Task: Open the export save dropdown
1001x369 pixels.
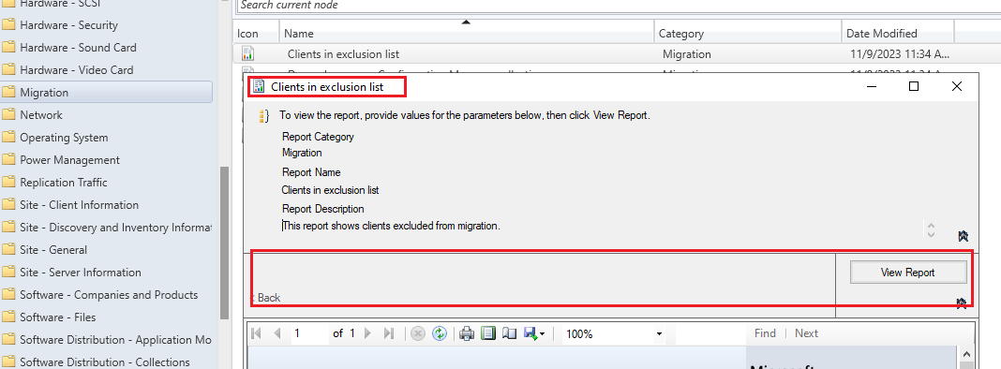Action: 534,333
